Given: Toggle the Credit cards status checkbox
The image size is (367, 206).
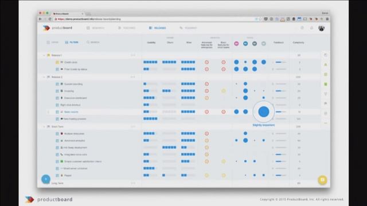Looking at the screenshot, I should pos(57,62).
